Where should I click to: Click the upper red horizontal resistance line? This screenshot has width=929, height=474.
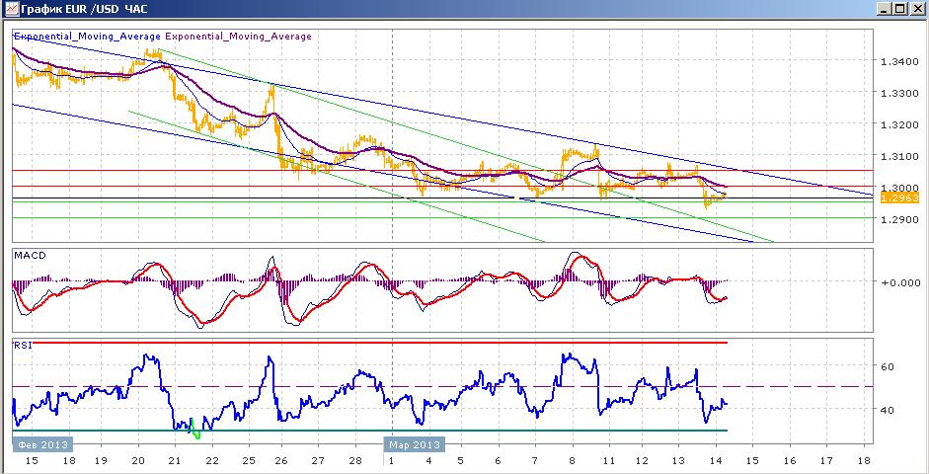tap(443, 170)
